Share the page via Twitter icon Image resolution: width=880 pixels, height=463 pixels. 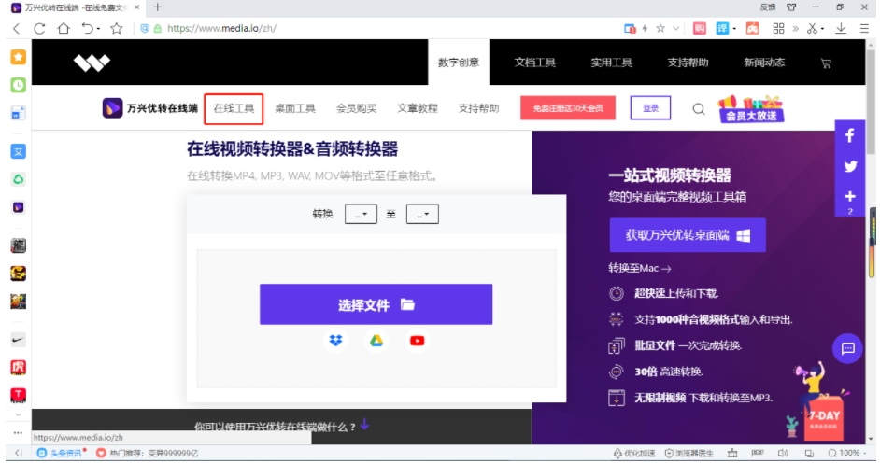tap(850, 166)
